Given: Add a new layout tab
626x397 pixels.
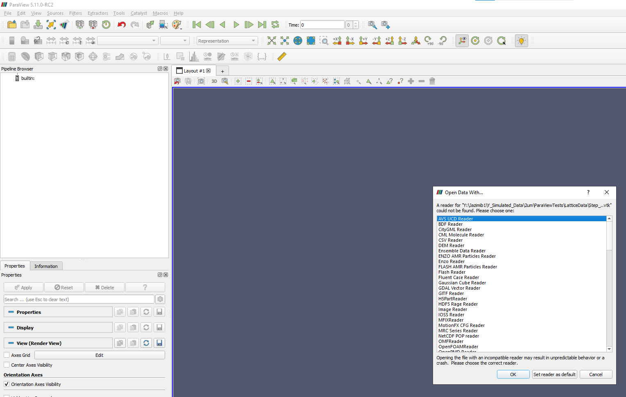Looking at the screenshot, I should coord(222,71).
